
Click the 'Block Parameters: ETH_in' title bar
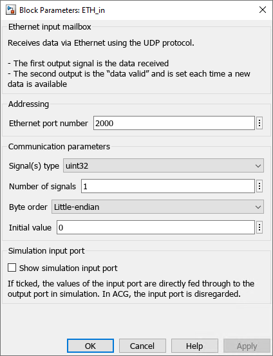[62, 10]
